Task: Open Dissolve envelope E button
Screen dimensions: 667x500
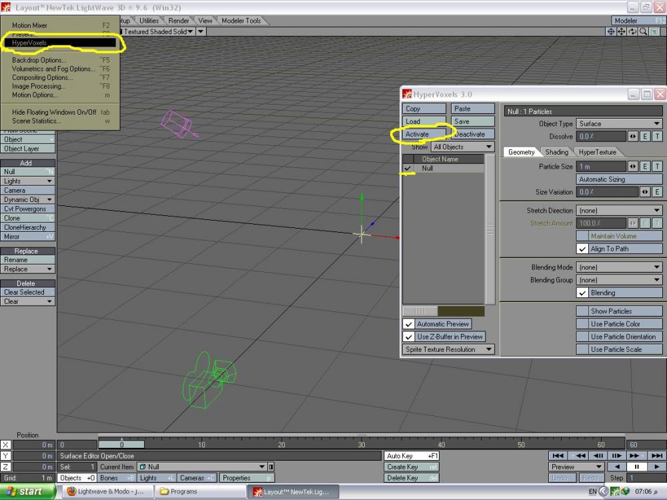Action: coord(645,136)
